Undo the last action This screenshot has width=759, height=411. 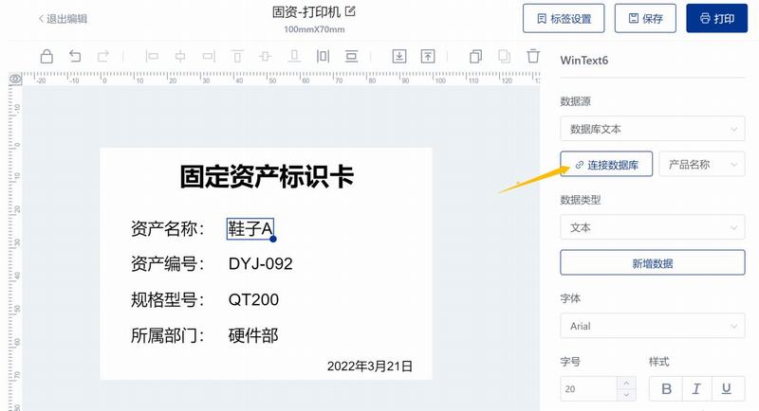(x=75, y=57)
